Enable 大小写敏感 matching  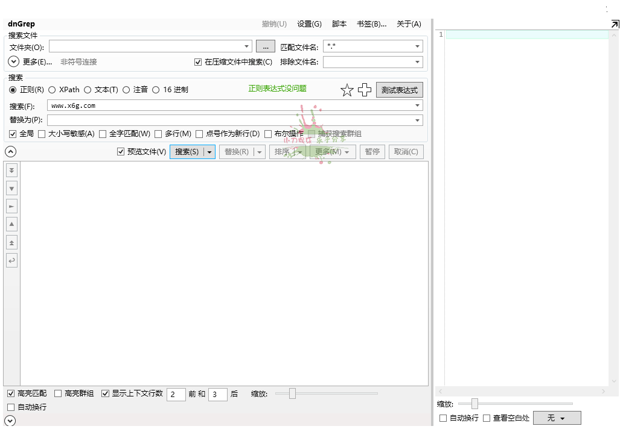click(x=41, y=134)
